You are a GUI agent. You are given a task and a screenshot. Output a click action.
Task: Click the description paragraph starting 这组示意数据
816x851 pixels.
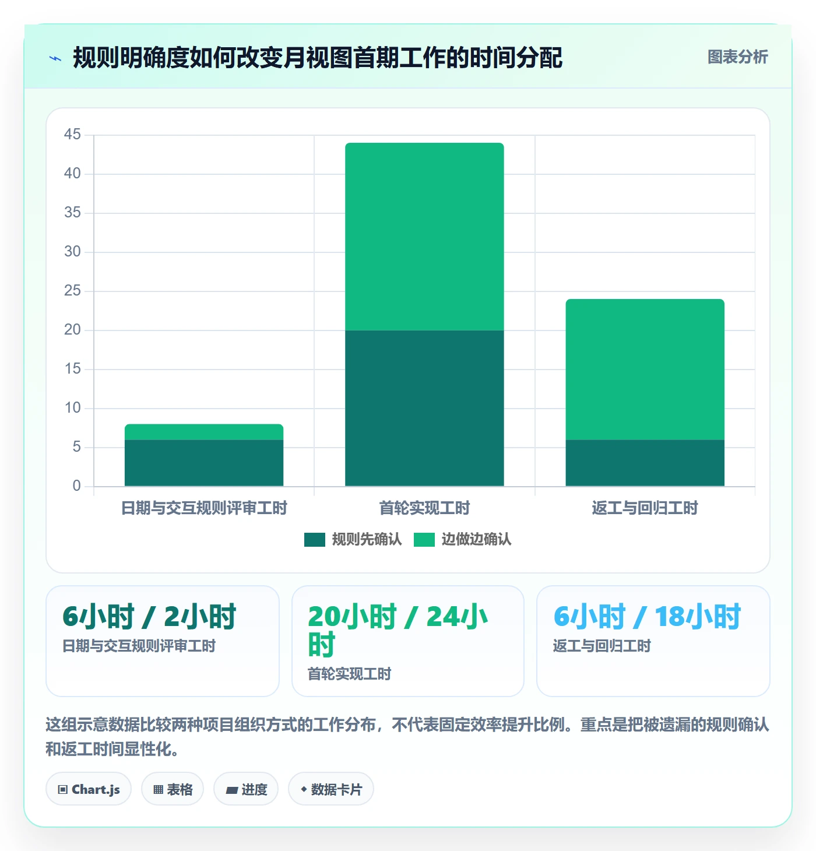pos(407,737)
